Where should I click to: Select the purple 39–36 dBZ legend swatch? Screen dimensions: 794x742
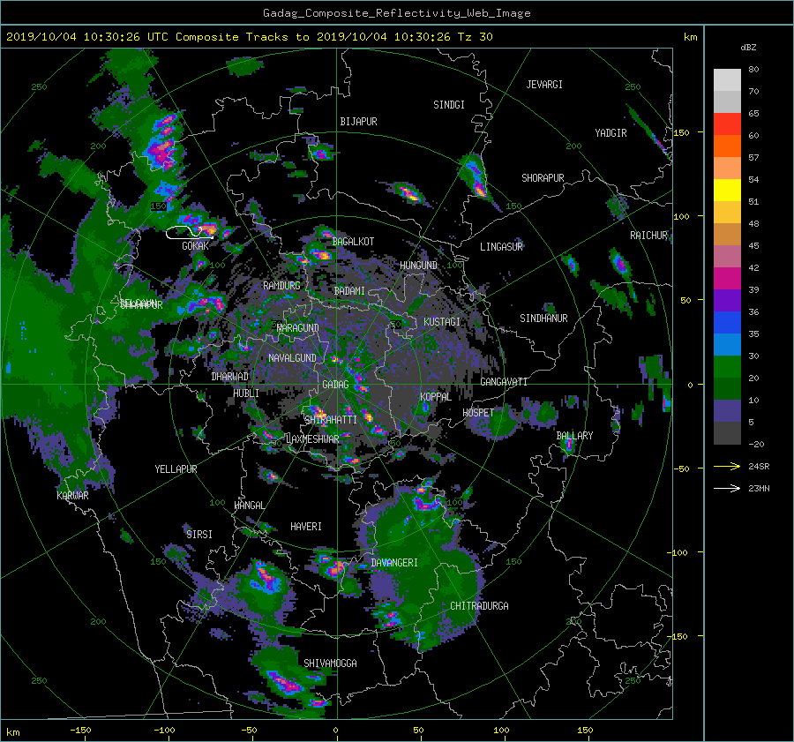[x=727, y=301]
